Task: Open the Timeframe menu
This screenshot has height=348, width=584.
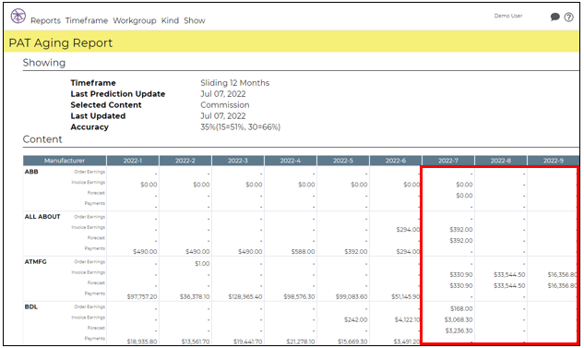Action: tap(87, 20)
